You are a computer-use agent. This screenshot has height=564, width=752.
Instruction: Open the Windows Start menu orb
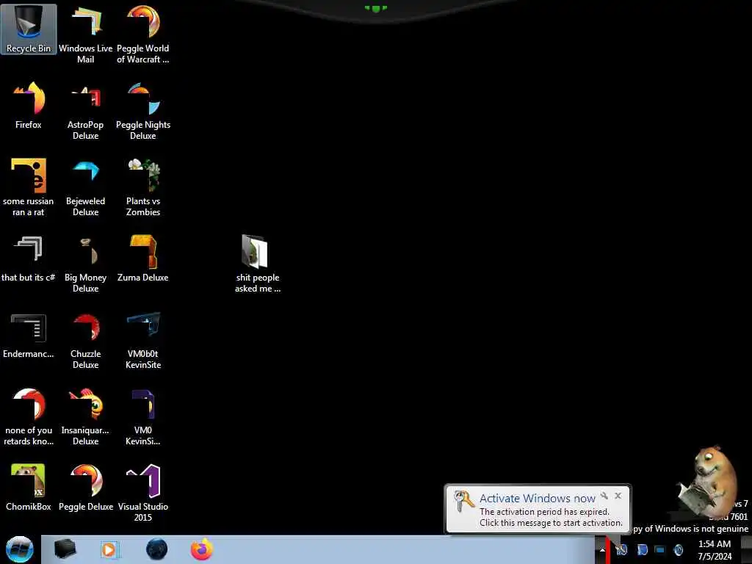tap(20, 549)
